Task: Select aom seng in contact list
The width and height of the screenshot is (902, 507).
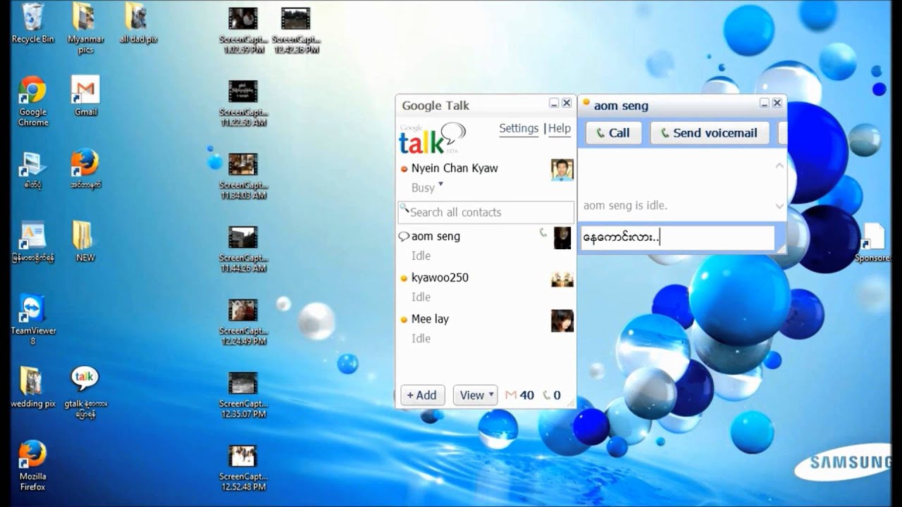Action: coord(486,245)
